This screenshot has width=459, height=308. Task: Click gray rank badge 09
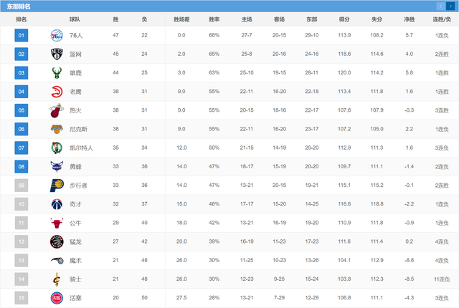pos(22,186)
